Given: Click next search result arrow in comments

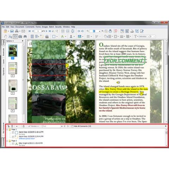Looking at the screenshot, I should [x=68, y=126].
